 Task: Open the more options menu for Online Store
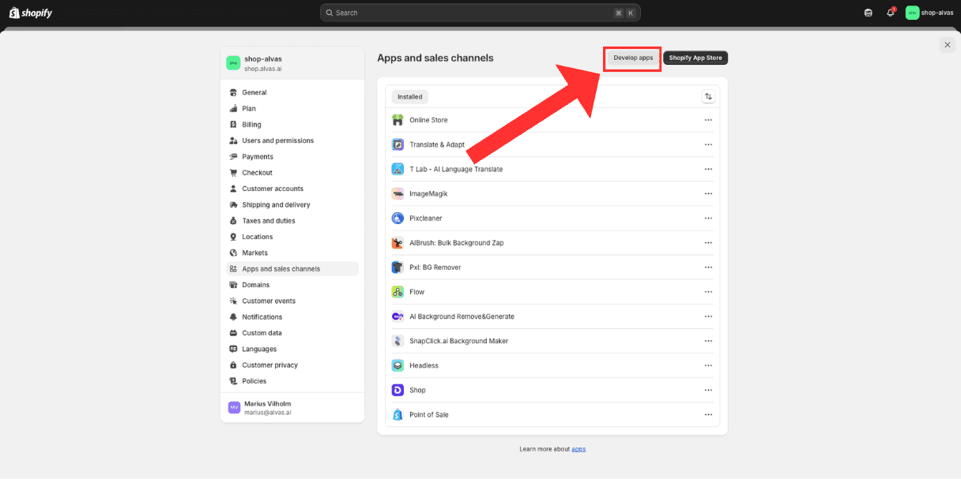(708, 120)
